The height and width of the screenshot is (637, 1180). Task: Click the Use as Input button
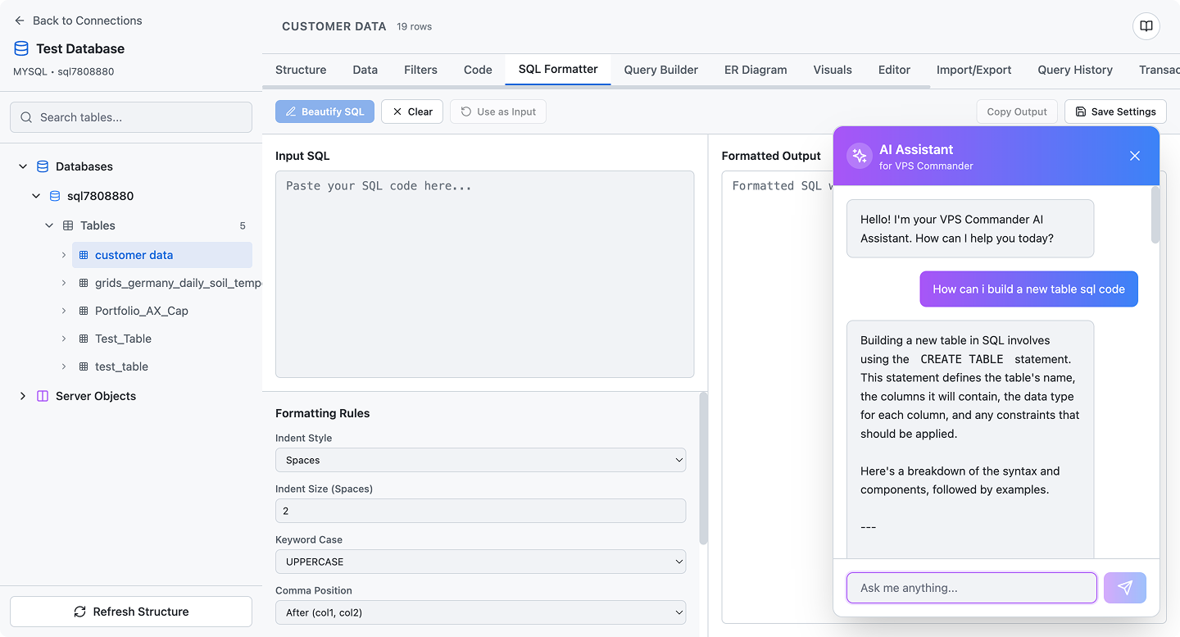click(497, 111)
